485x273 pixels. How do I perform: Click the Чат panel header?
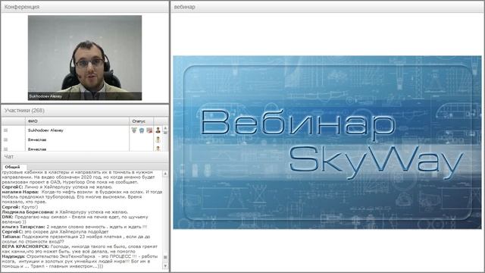click(x=85, y=157)
